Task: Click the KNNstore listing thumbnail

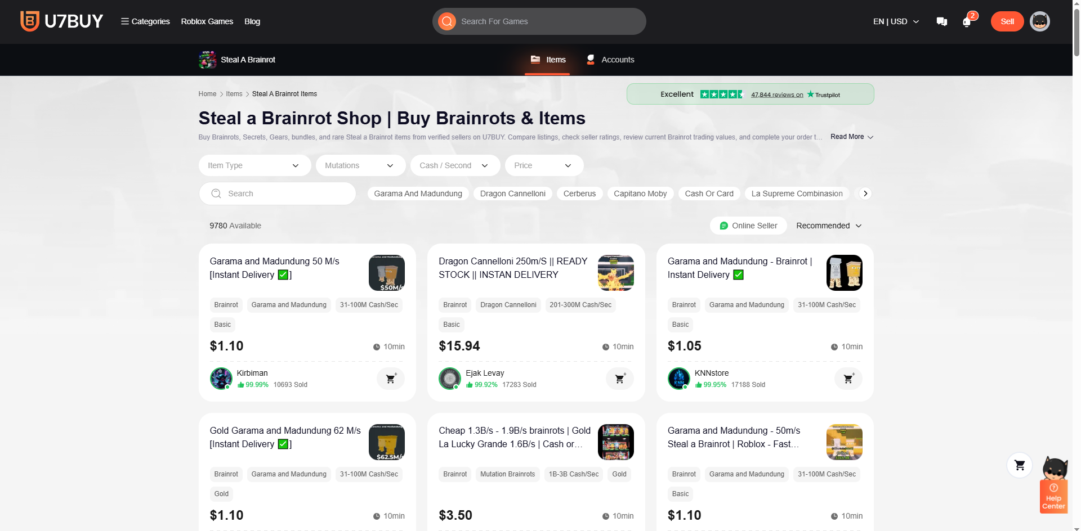Action: 845,273
